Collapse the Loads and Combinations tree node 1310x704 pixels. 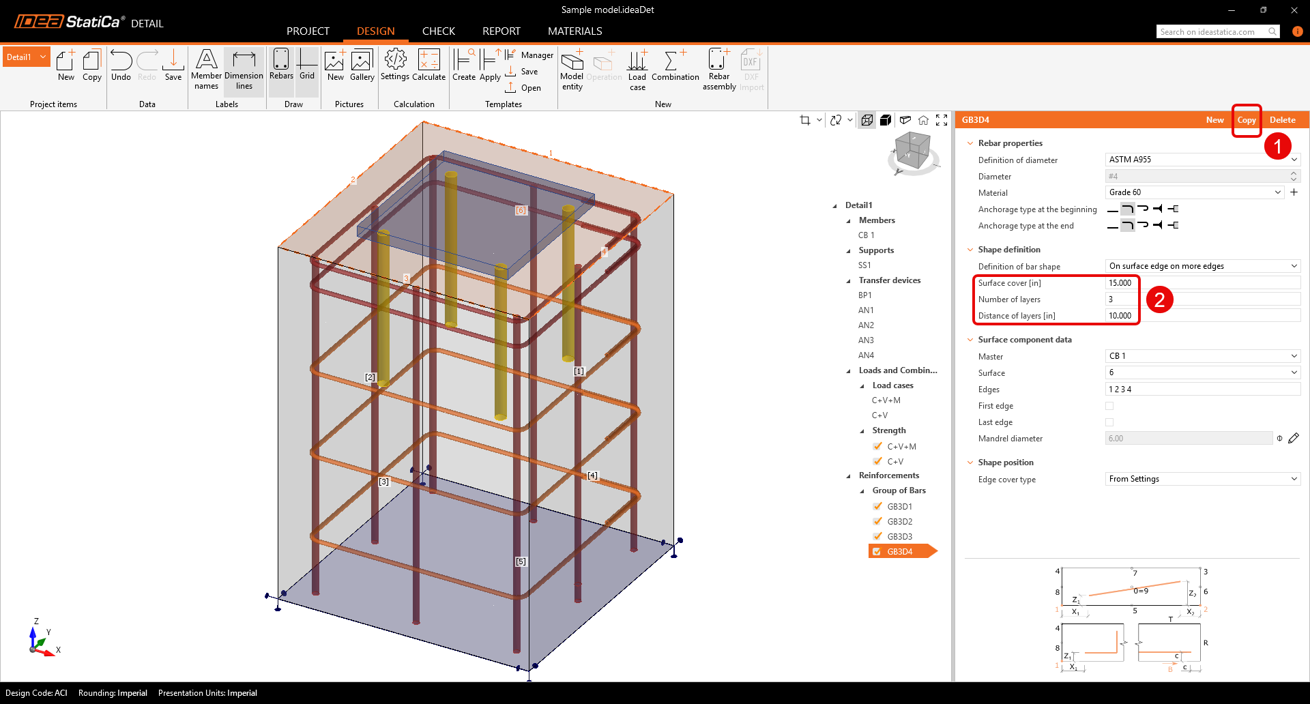(x=848, y=370)
